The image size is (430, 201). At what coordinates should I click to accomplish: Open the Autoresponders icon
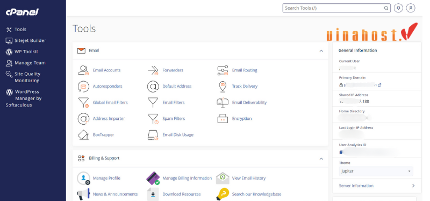[83, 87]
